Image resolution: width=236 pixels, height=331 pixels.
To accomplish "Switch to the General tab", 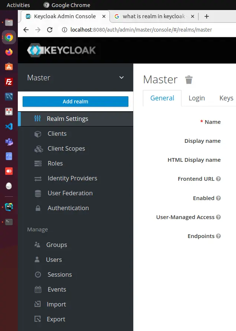I will click(162, 98).
